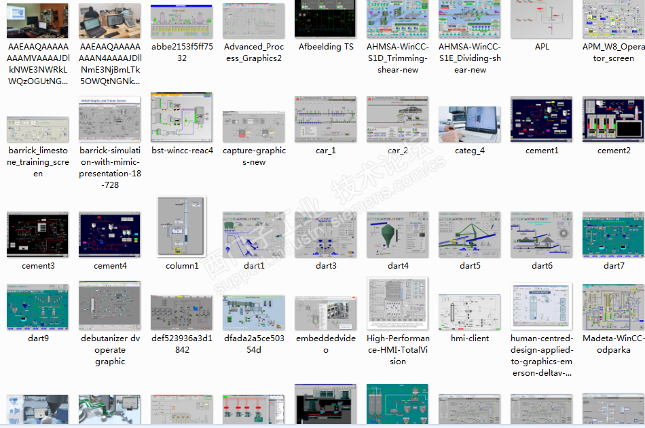Click the dart6 file name label
Screen dimensions: 645x428
542,266
